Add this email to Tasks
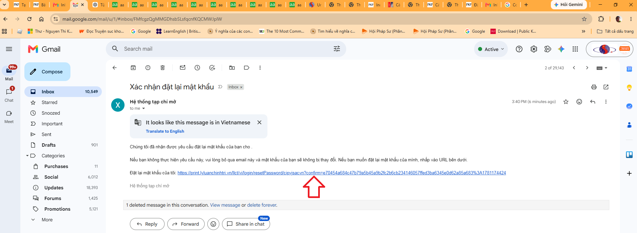Image resolution: width=637 pixels, height=233 pixels. 212,68
